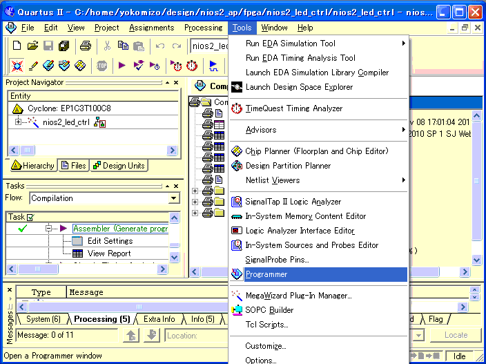Switch to the Design Units tab

[x=119, y=166]
